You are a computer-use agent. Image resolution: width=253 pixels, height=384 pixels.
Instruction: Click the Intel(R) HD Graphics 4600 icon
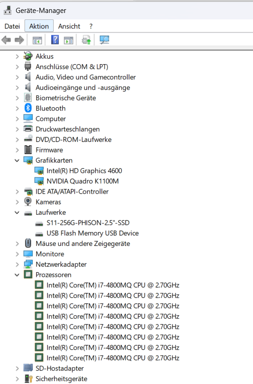coord(39,171)
